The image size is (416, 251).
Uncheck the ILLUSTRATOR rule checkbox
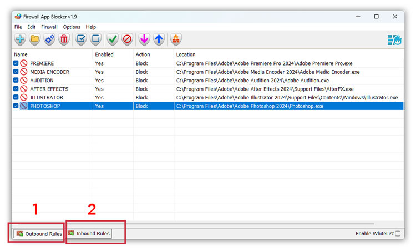tap(16, 97)
